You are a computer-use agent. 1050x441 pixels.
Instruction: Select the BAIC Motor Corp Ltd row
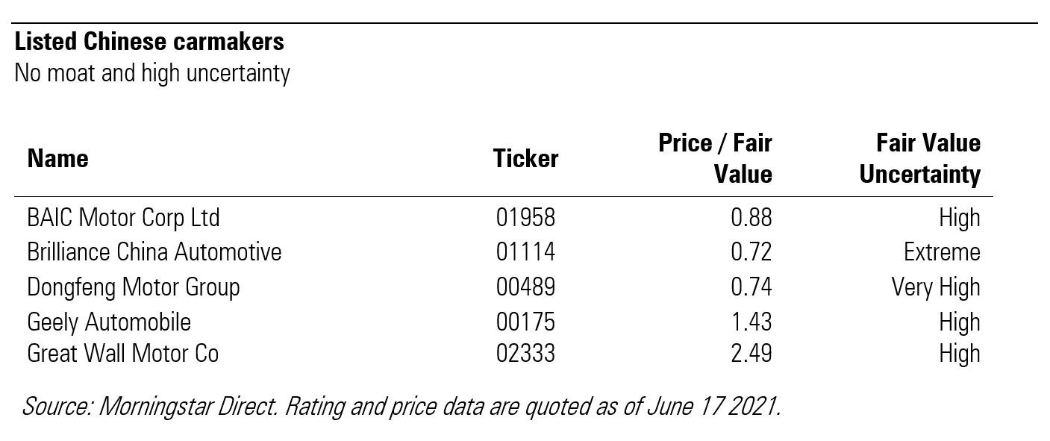(x=123, y=218)
